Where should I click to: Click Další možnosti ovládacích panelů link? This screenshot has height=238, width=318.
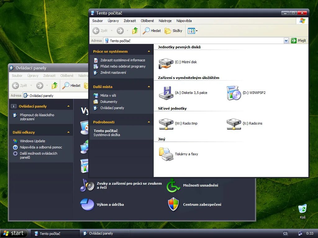coord(39,156)
